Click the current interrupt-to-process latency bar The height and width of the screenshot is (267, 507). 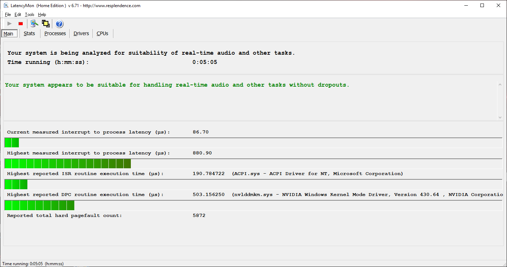tap(253, 143)
